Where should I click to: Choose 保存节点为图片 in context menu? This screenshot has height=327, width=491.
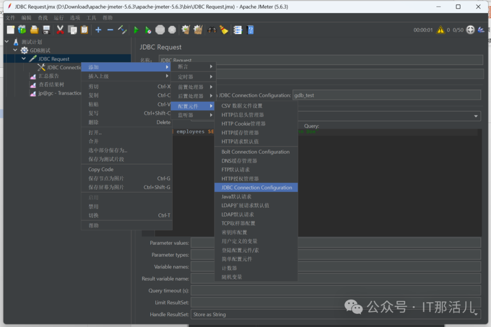tap(126, 178)
